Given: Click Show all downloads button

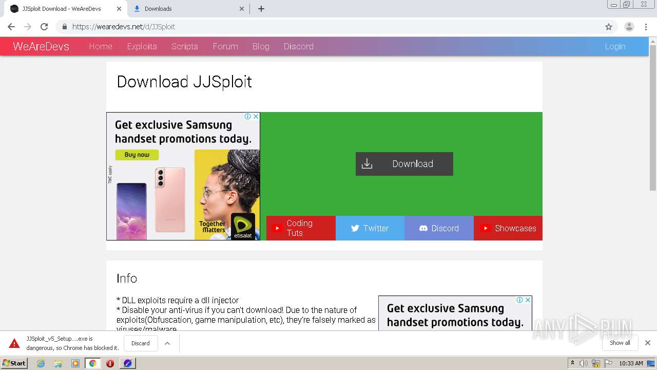Looking at the screenshot, I should coord(620,343).
